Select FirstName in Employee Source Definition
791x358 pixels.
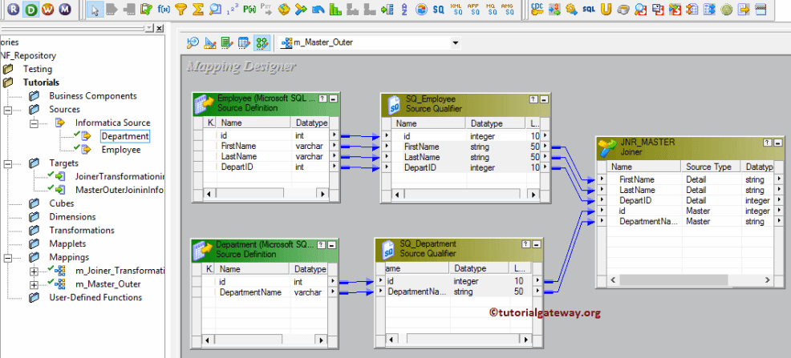pyautogui.click(x=238, y=146)
